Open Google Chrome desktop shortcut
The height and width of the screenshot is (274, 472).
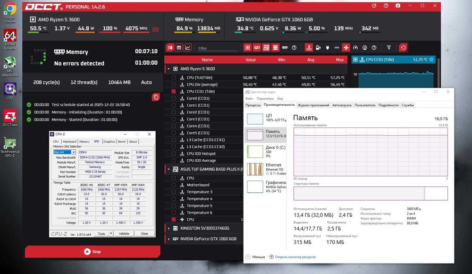[x=10, y=13]
